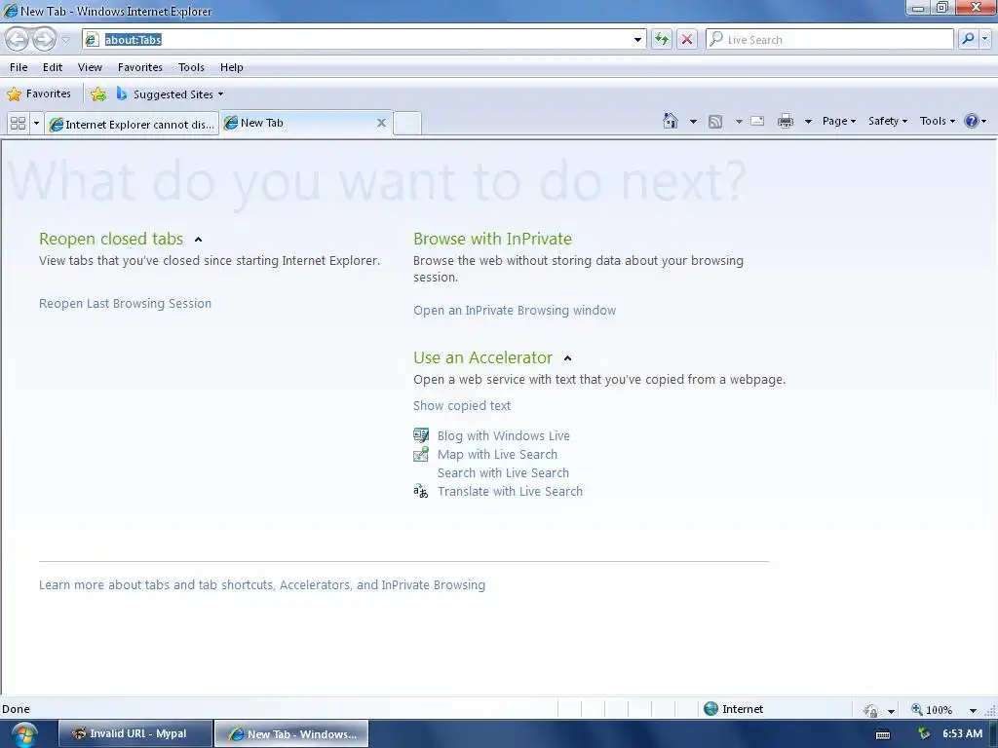Click Translate with Live Search link

(x=510, y=491)
